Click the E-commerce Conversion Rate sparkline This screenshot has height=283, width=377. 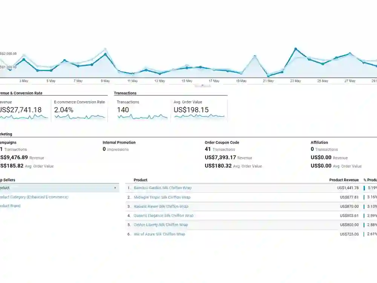80,117
